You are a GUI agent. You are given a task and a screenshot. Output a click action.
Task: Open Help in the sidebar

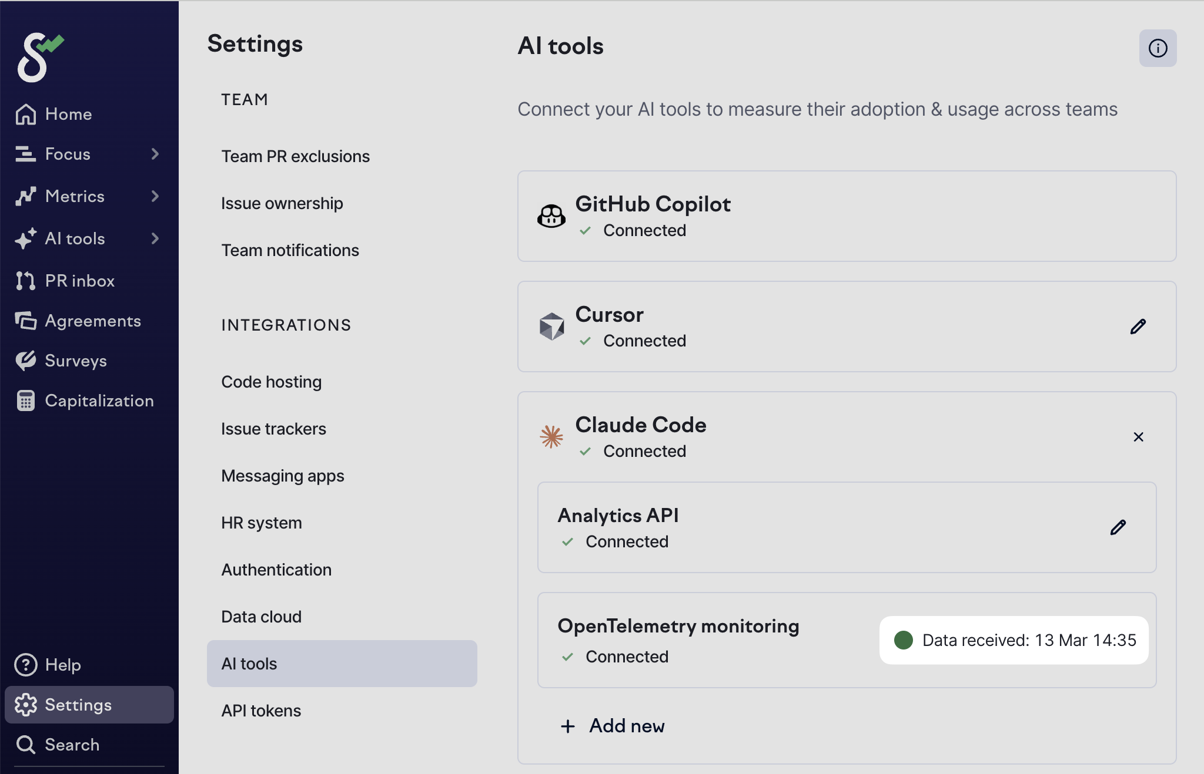(x=62, y=665)
